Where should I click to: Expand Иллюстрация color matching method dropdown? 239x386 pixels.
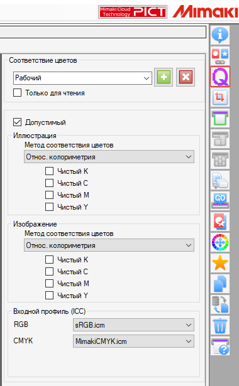pyautogui.click(x=109, y=157)
